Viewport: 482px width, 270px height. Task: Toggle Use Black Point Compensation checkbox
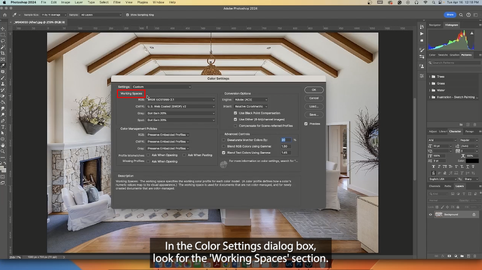tap(235, 113)
